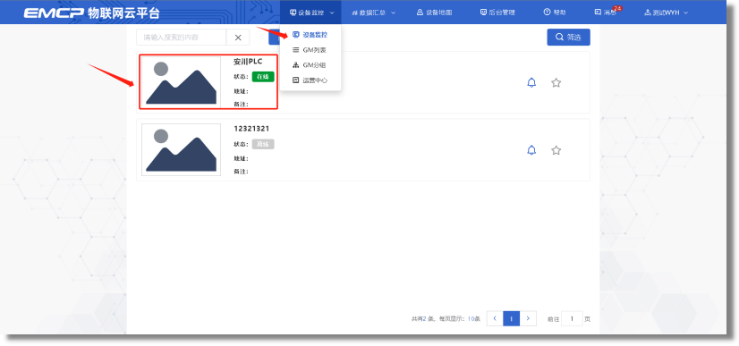This screenshot has height=346, width=739.
Task: Click the 12321321 device name
Action: point(251,129)
